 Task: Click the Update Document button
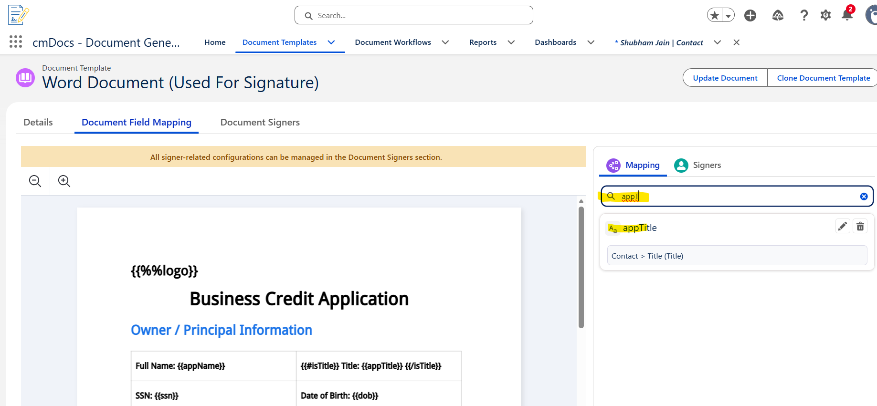pyautogui.click(x=725, y=78)
